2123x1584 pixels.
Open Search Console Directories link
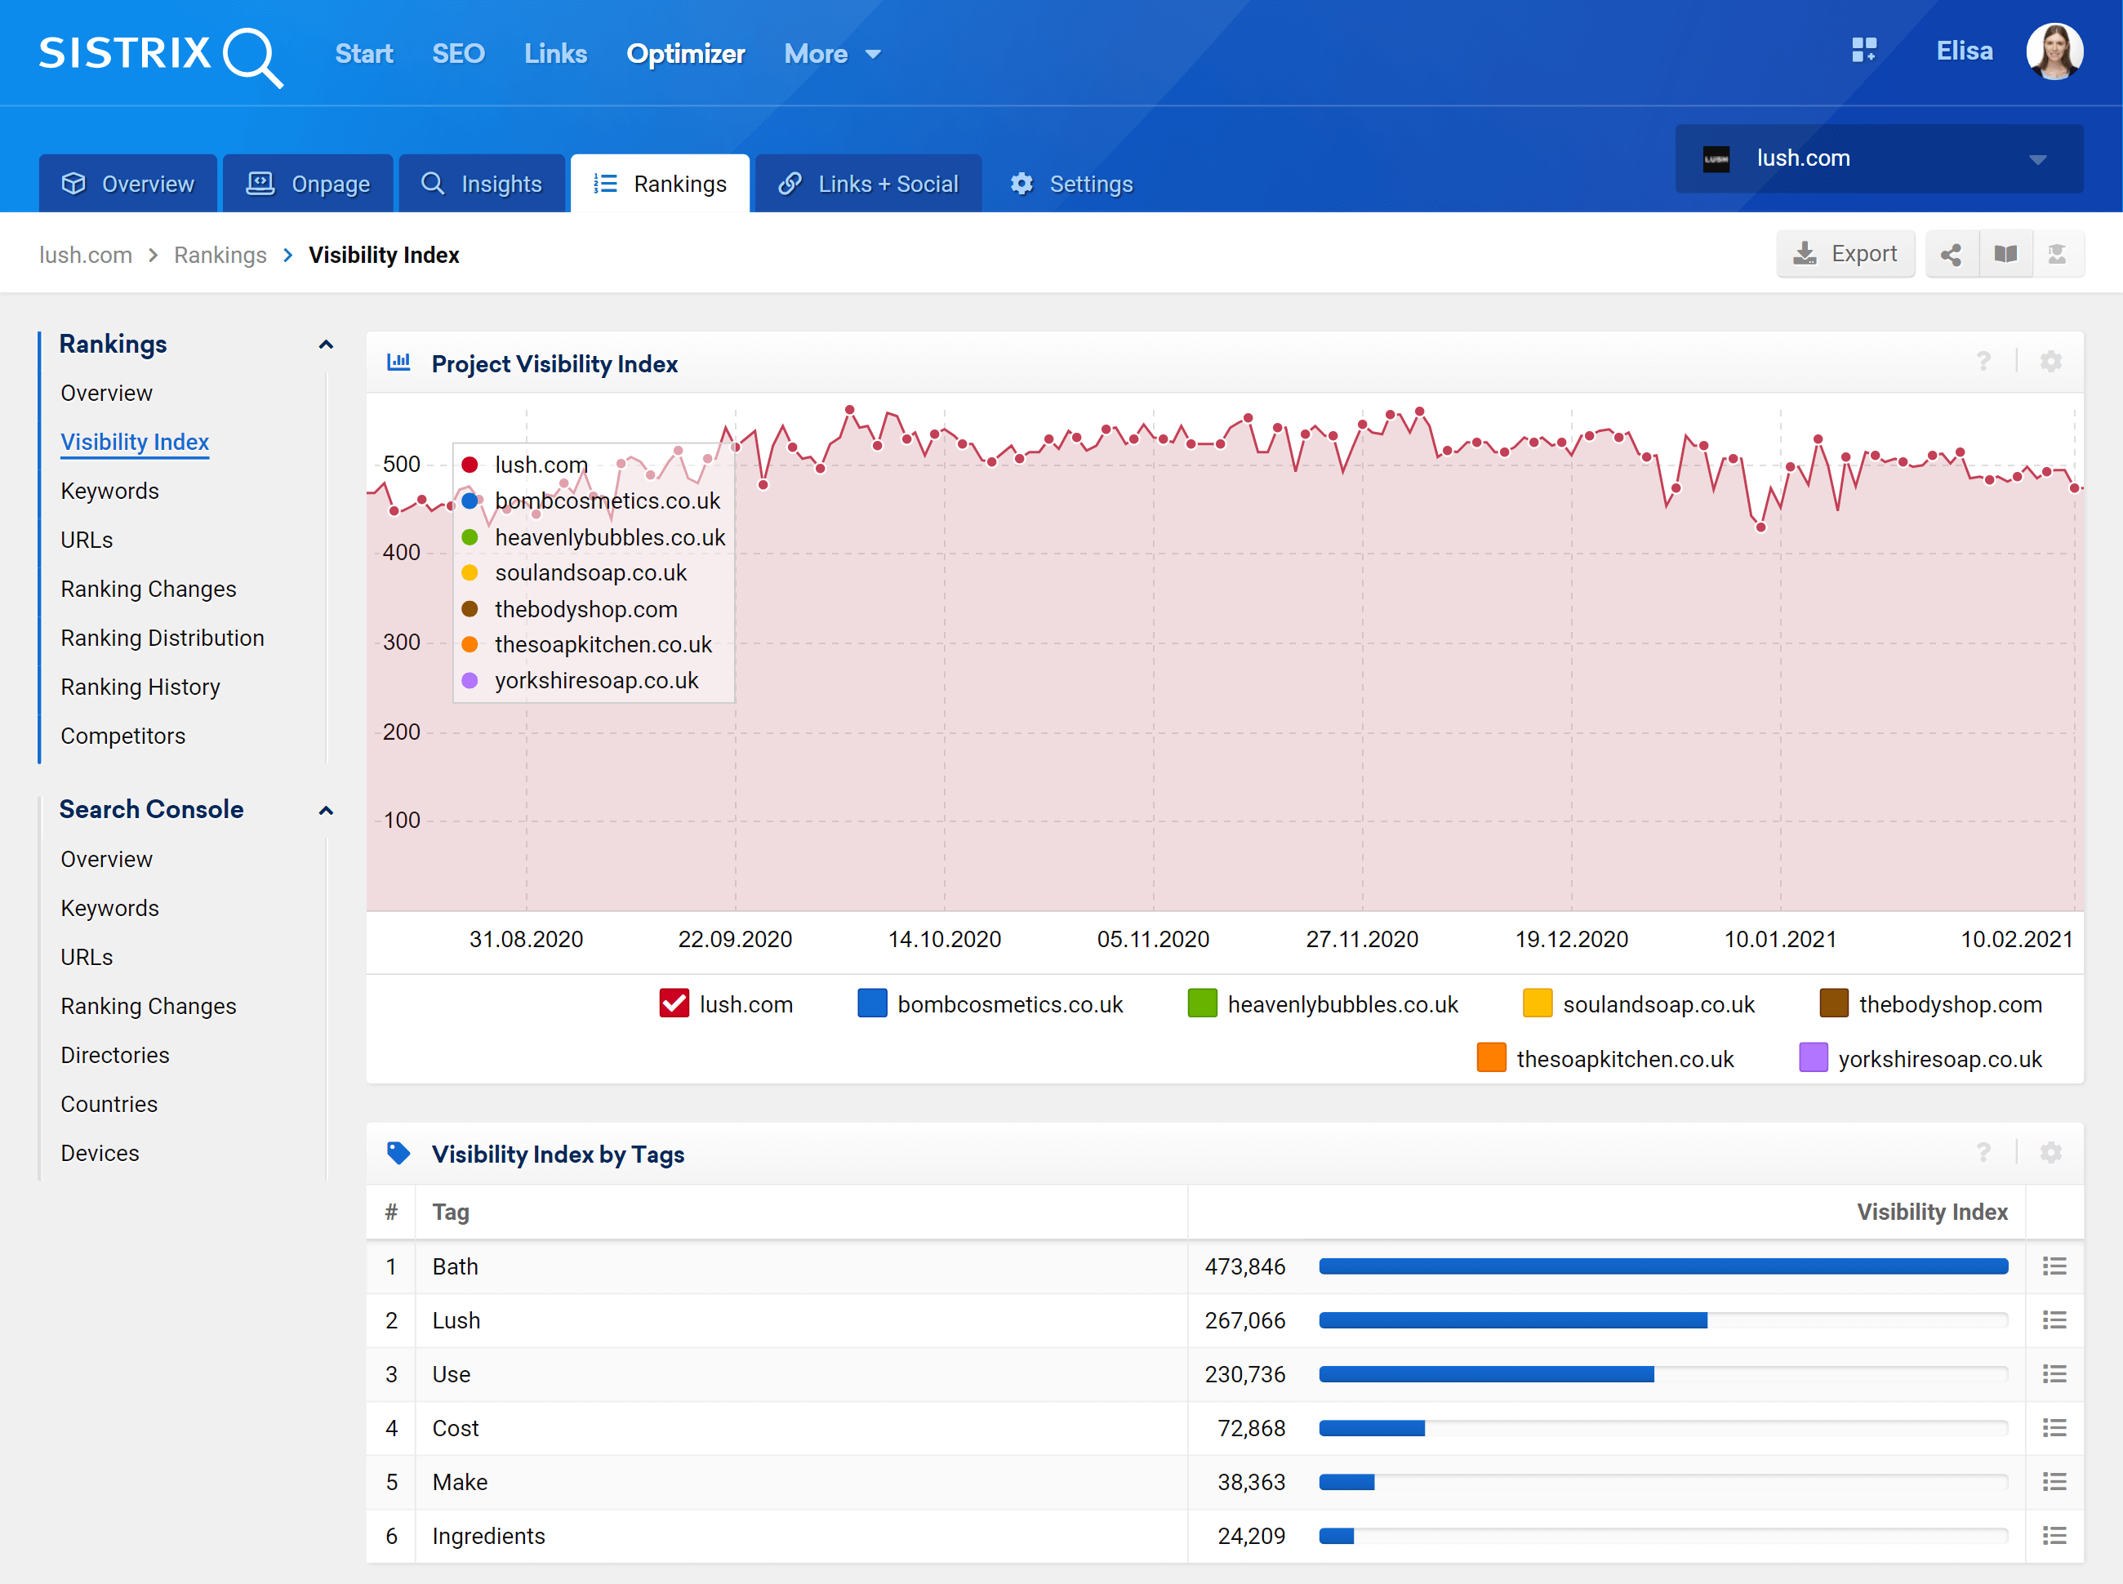point(115,1055)
